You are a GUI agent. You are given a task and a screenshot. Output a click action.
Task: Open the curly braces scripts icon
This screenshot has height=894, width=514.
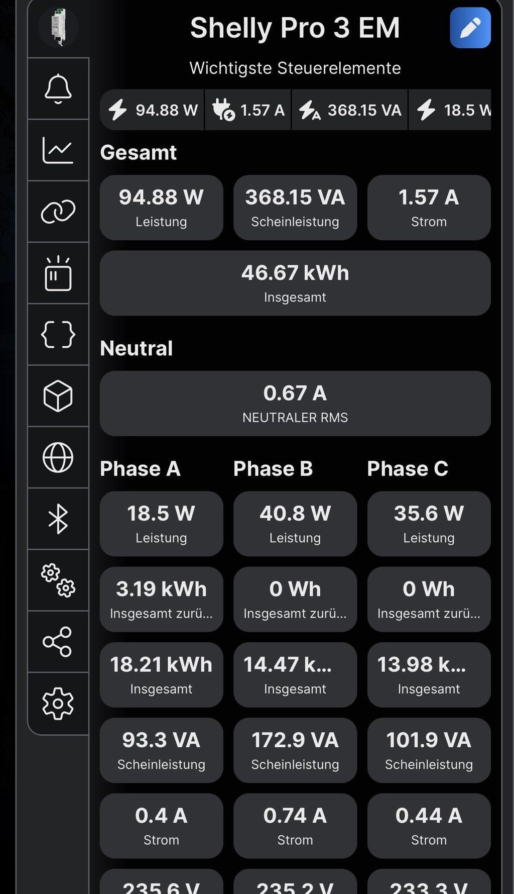click(x=58, y=335)
